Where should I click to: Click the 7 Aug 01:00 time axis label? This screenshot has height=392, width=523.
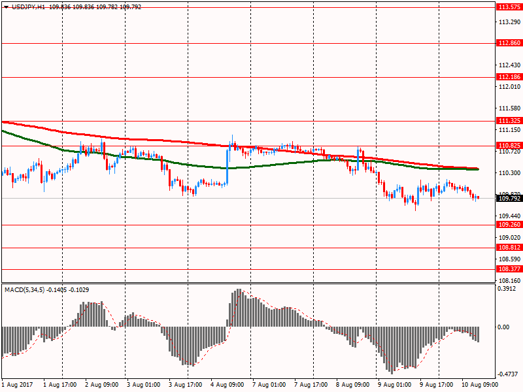[269, 385]
